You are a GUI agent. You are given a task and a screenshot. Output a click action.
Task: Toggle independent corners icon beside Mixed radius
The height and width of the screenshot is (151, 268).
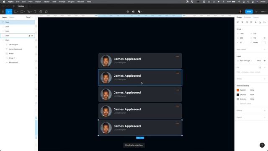(x=265, y=42)
